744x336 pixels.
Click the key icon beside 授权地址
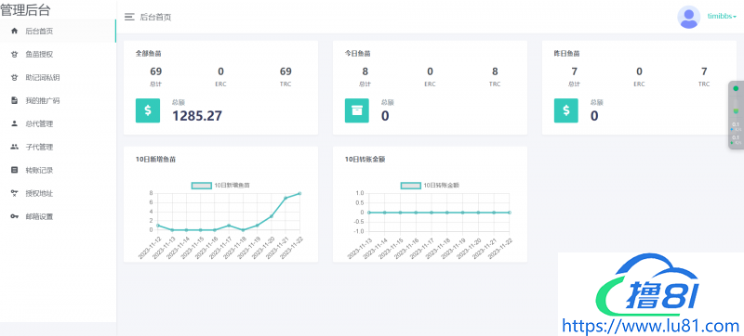(x=14, y=193)
